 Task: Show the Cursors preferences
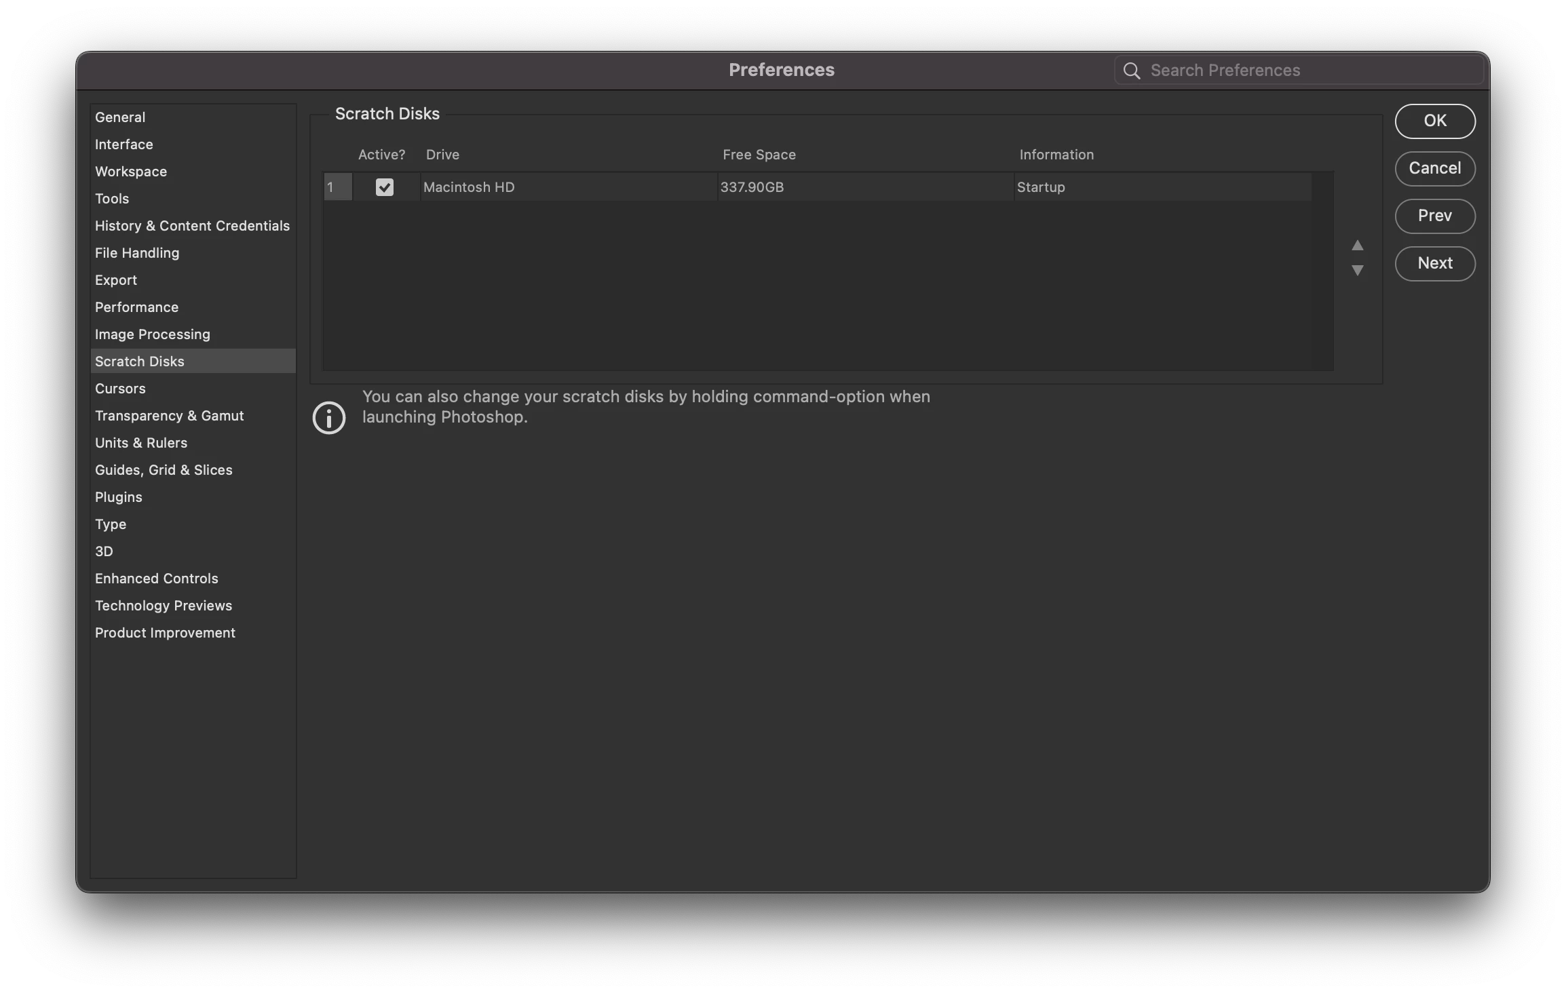pos(120,389)
